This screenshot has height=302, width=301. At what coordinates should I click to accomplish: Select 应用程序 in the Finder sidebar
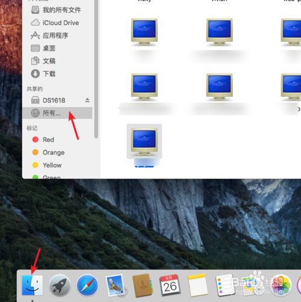(49, 35)
